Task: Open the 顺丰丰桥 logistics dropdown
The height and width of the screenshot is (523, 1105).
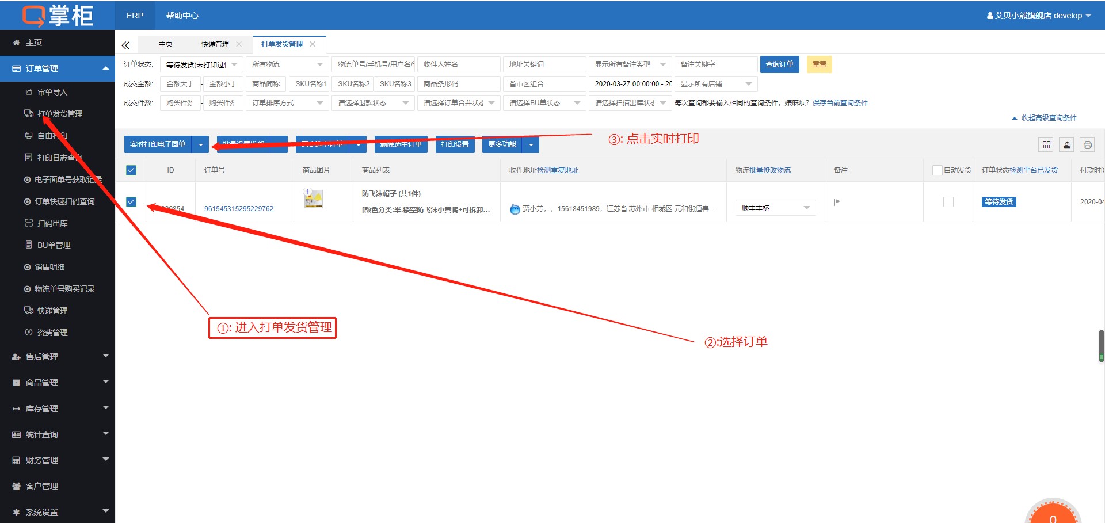Action: [775, 208]
